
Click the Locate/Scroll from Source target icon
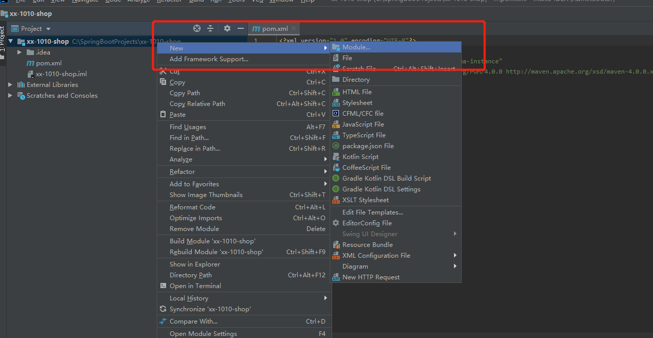[x=196, y=28]
